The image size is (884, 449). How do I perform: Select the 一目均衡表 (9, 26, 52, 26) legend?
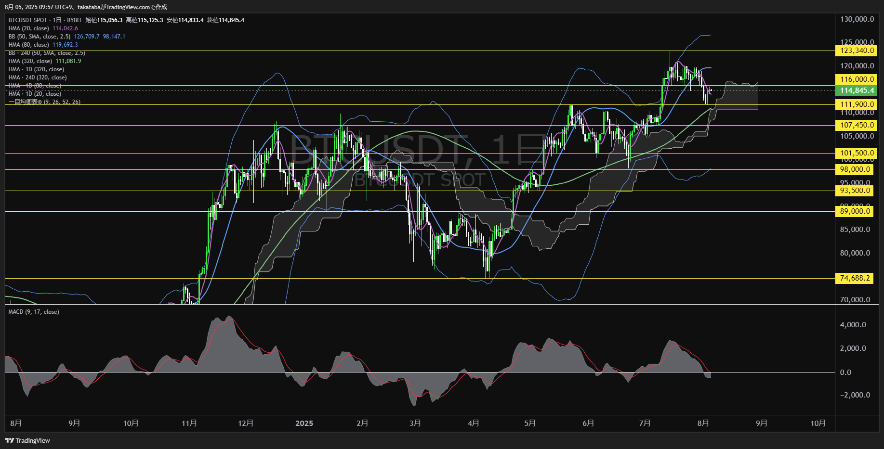tap(44, 102)
